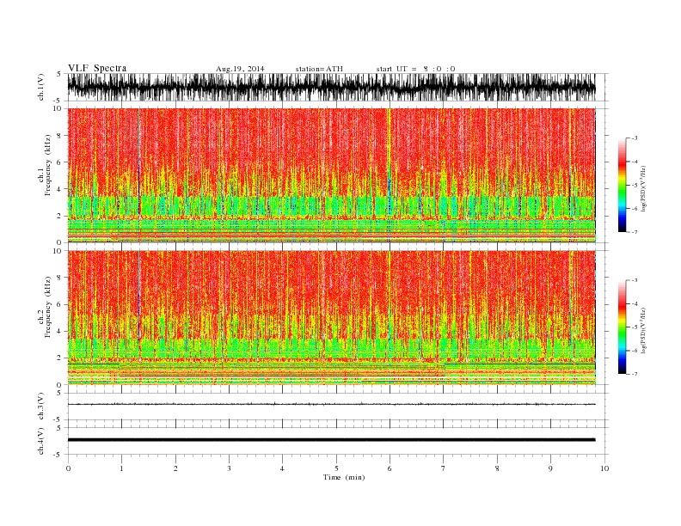The width and height of the screenshot is (681, 526).
Task: Click the "ch.4(V)" axis label
Action: [x=41, y=442]
